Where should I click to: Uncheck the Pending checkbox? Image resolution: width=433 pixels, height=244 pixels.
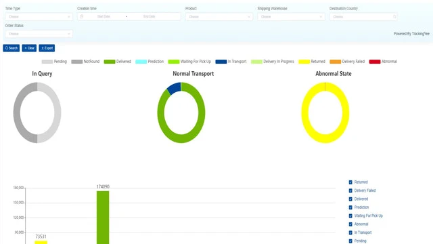(350, 241)
